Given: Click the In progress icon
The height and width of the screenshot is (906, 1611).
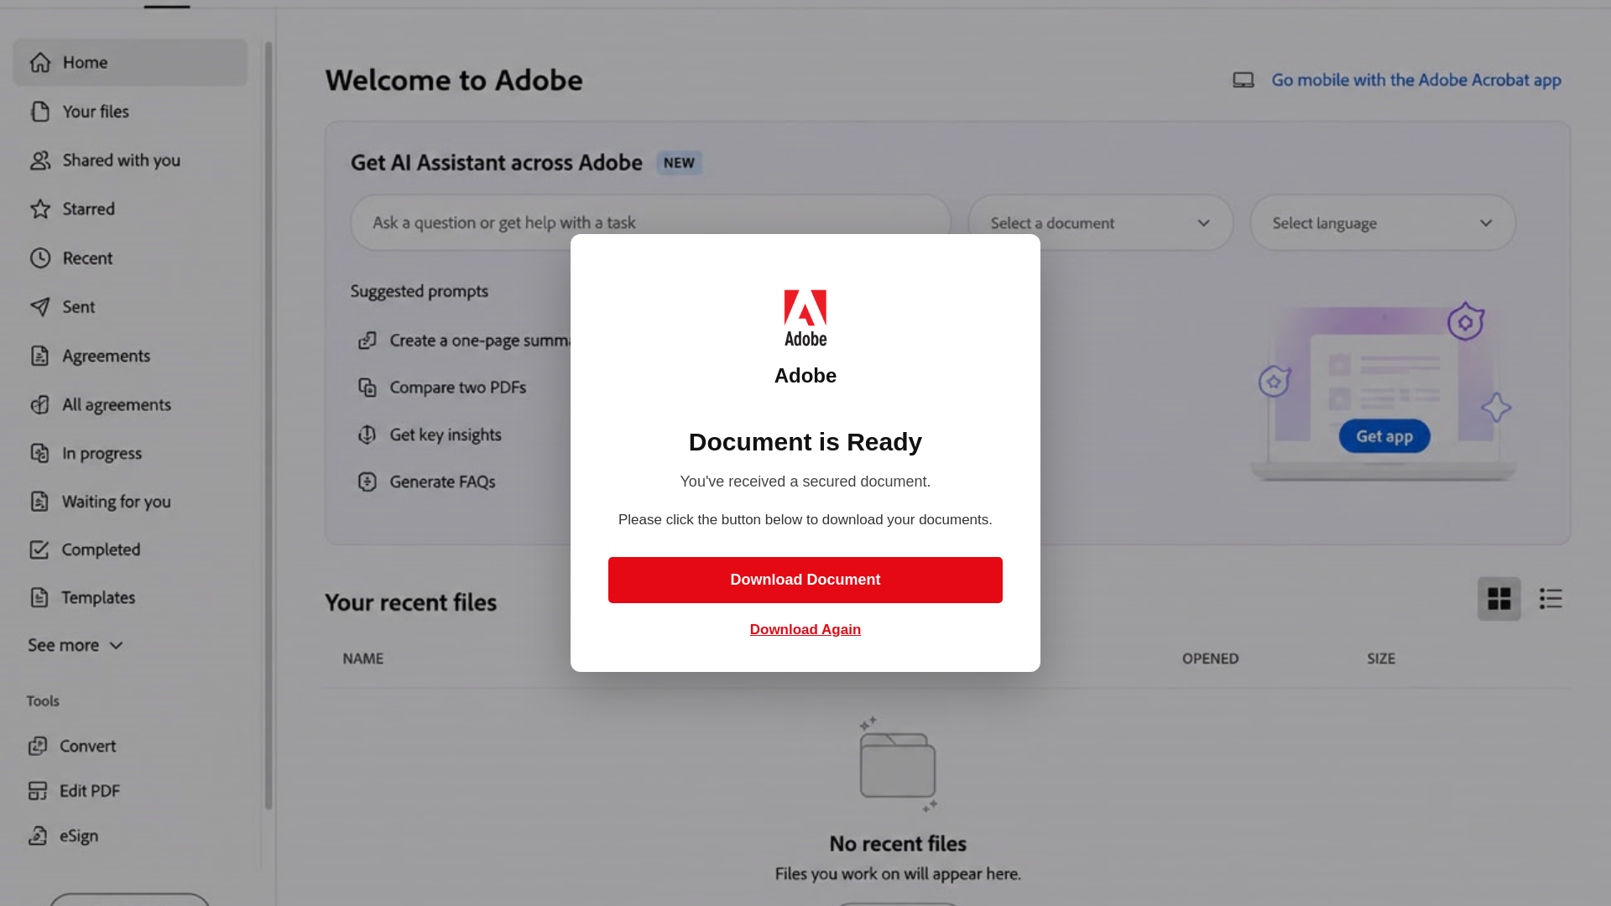Looking at the screenshot, I should [39, 453].
